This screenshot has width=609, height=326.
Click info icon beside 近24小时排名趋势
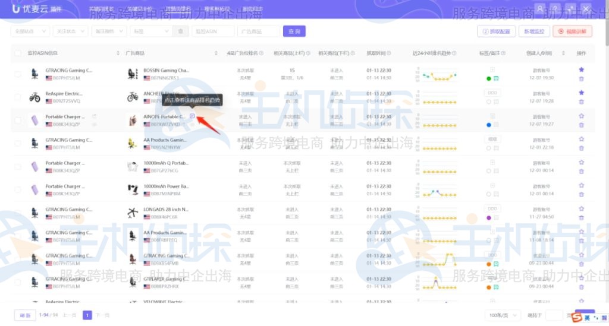click(454, 53)
